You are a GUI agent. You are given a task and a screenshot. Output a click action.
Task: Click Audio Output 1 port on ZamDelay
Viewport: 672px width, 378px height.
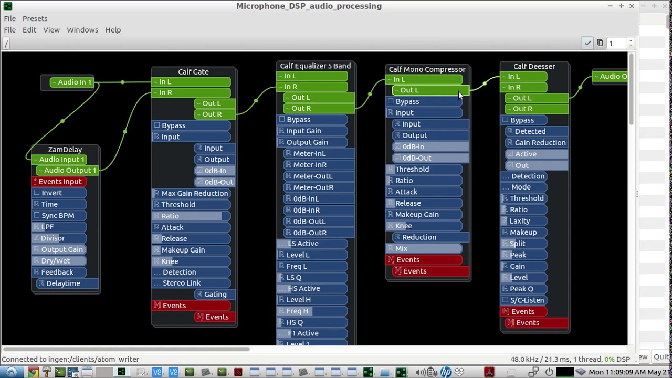(67, 171)
